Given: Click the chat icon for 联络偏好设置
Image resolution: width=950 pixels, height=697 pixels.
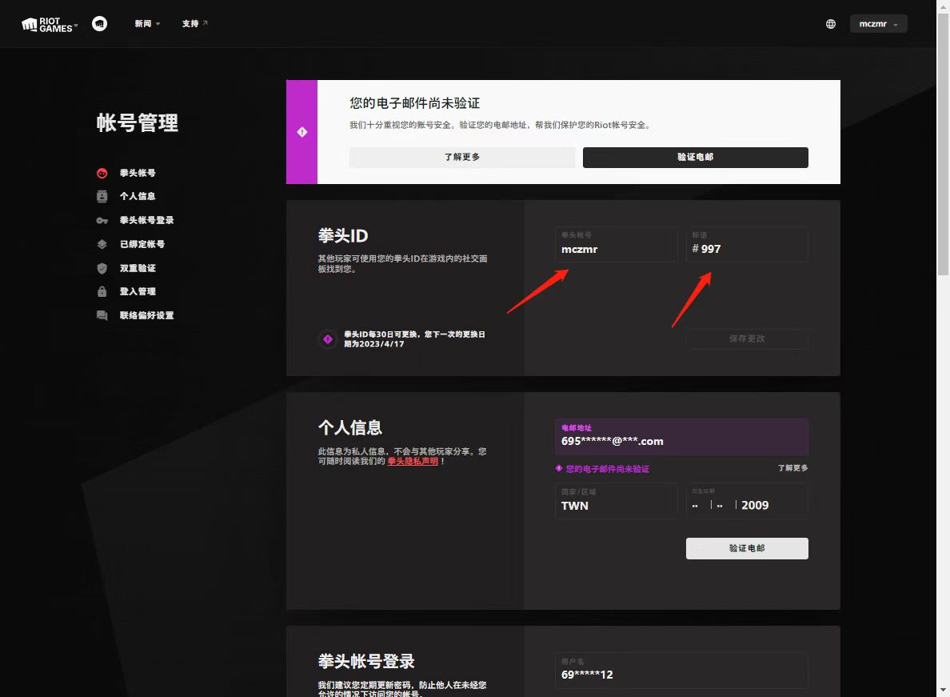Looking at the screenshot, I should click(102, 315).
